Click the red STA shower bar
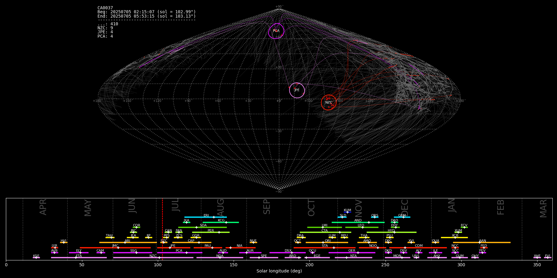Screen dimensions: 557x278 (x=325, y=248)
